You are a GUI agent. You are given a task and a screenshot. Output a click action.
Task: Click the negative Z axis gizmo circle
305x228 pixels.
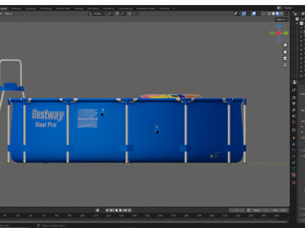pos(279,40)
